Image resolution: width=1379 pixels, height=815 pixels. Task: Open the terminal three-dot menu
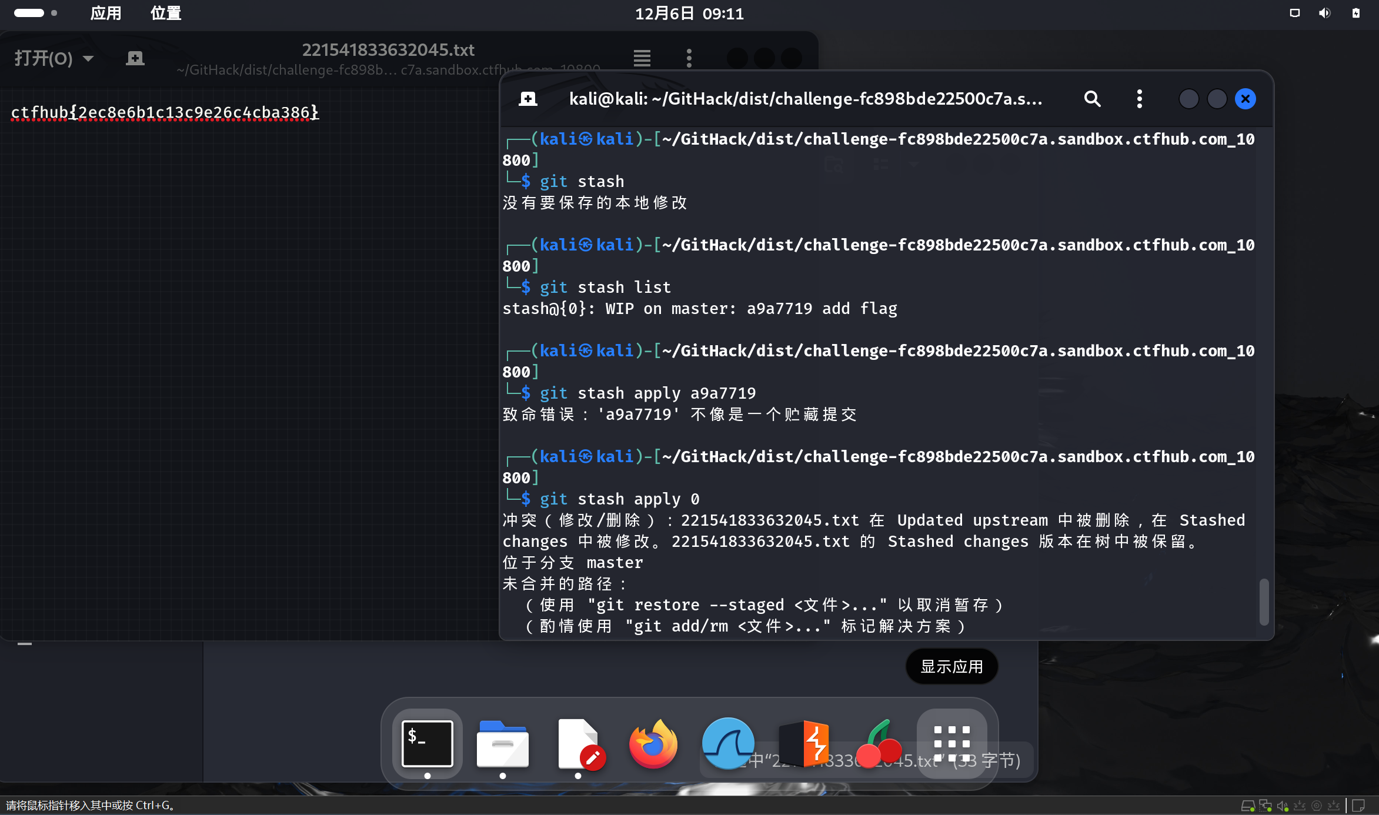pos(1139,99)
